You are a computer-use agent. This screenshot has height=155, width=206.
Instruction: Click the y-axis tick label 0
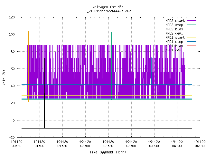(14, 120)
